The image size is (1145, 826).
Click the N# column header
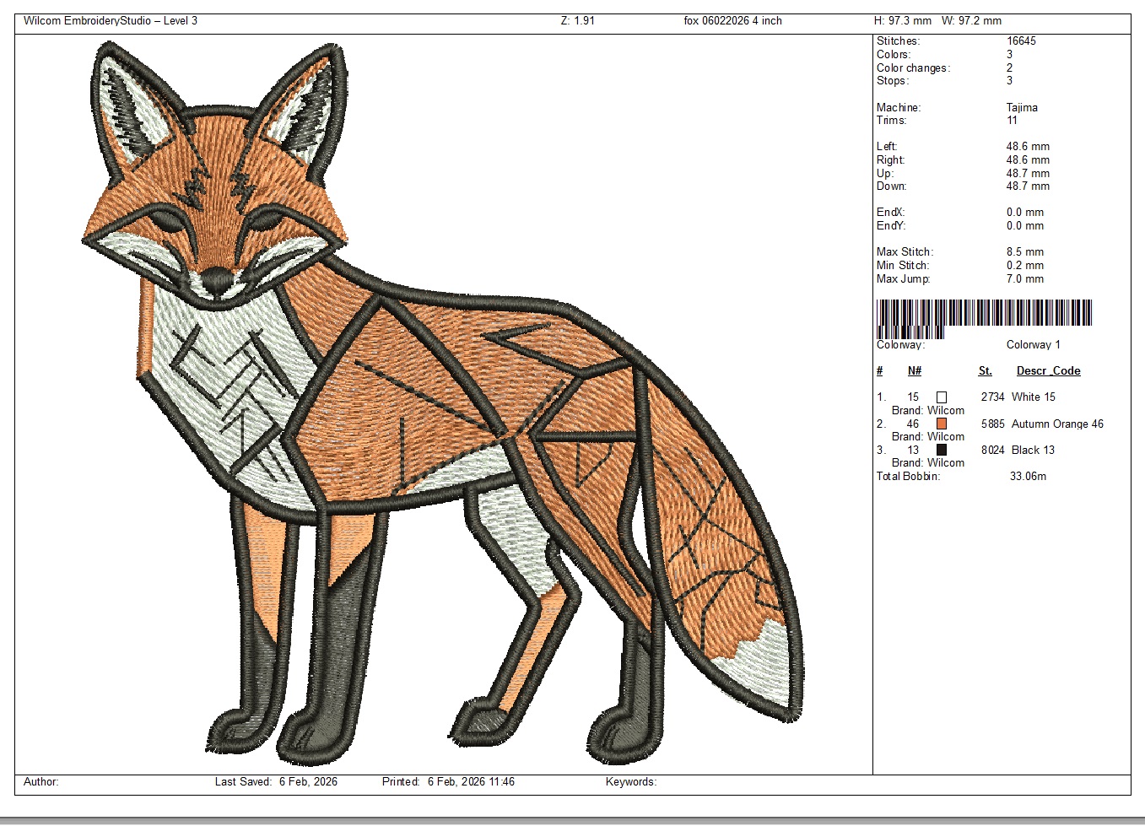tap(915, 371)
